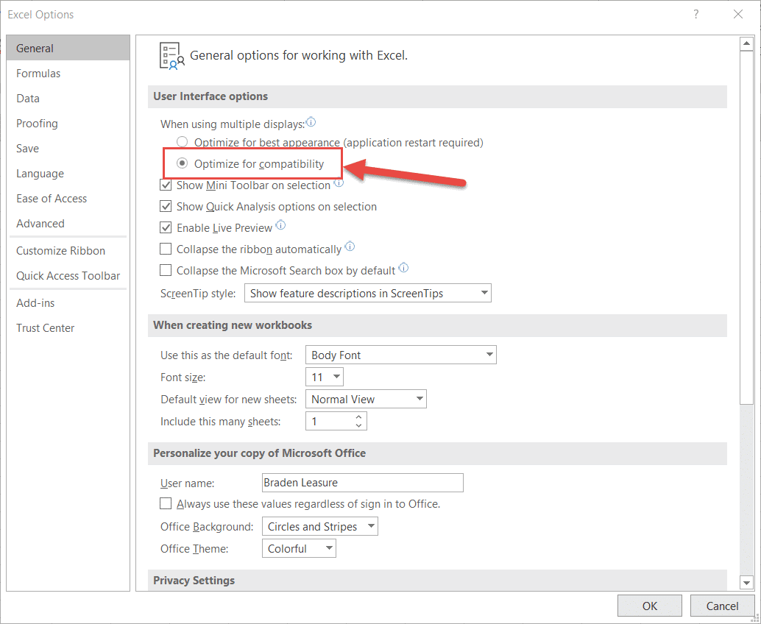This screenshot has width=761, height=624.
Task: Disable Enable Live Preview checkbox
Action: (x=166, y=227)
